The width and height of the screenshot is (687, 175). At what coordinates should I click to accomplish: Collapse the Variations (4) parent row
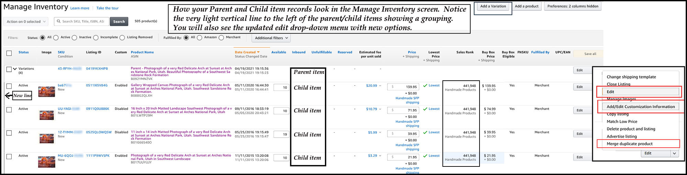(x=15, y=69)
